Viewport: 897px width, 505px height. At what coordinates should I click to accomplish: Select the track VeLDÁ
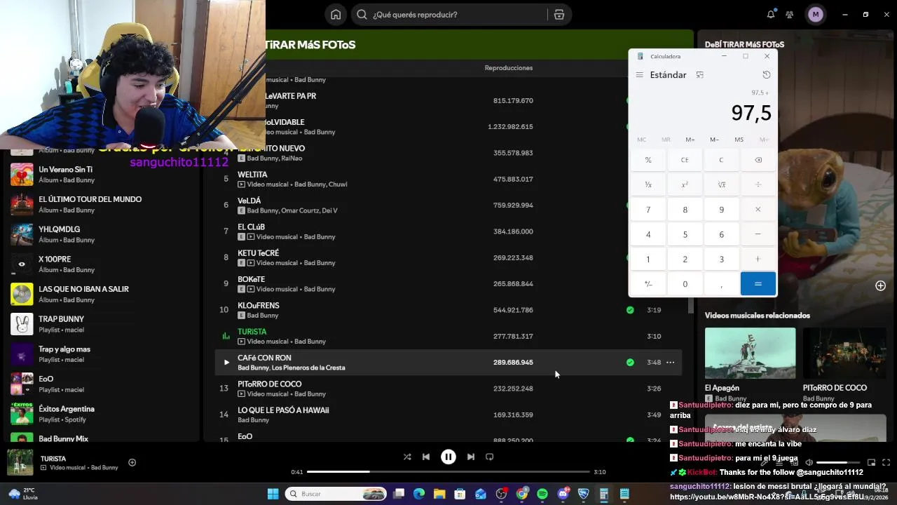click(249, 201)
